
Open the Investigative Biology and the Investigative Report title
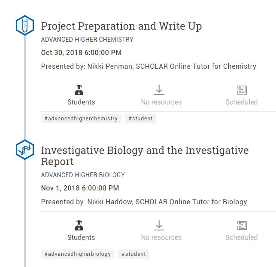[145, 156]
